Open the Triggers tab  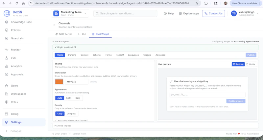[147, 55]
